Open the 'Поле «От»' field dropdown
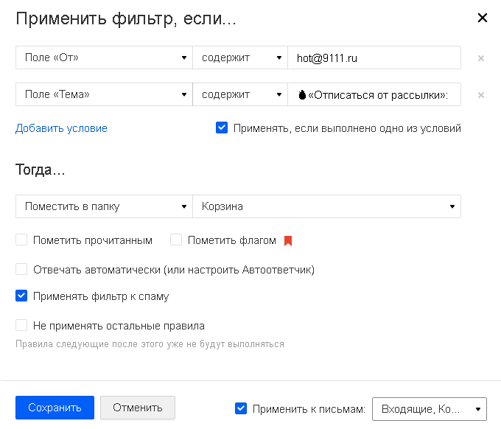Image resolution: width=501 pixels, height=429 pixels. [x=103, y=57]
